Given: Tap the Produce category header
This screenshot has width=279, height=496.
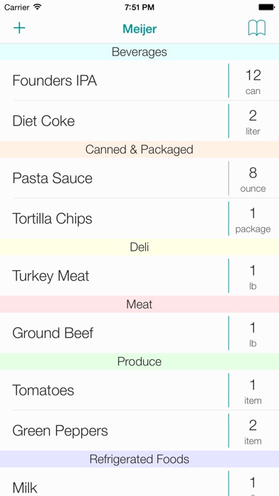Looking at the screenshot, I should click(139, 361).
